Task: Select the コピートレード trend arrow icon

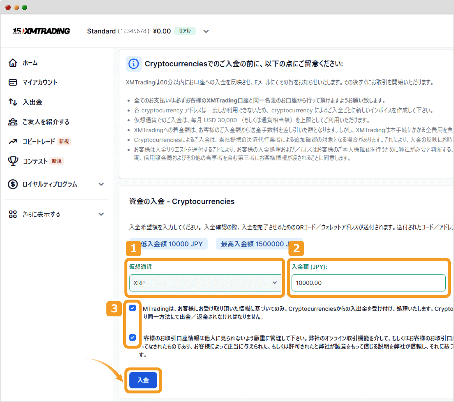Action: pos(13,141)
